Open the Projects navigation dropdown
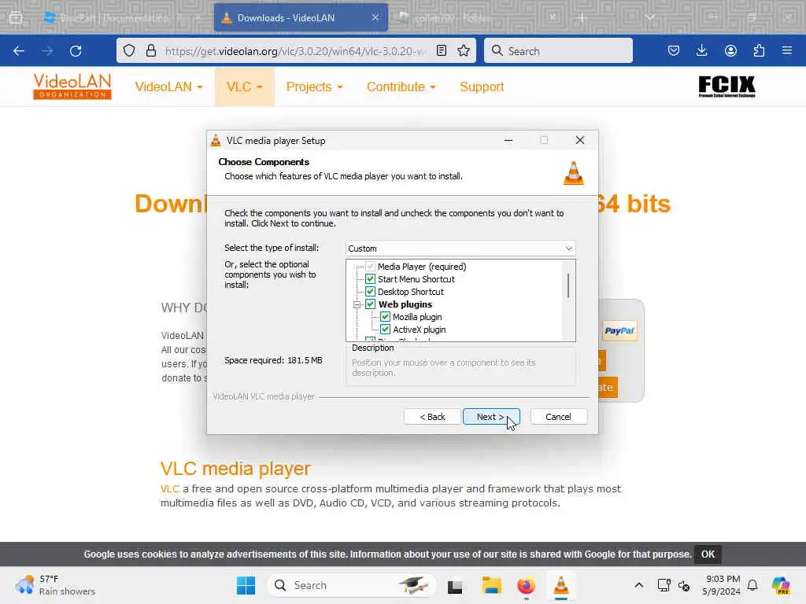This screenshot has width=806, height=604. click(314, 87)
